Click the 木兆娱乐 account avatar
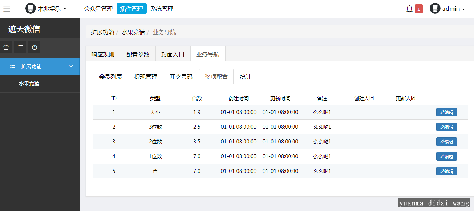 pos(31,8)
